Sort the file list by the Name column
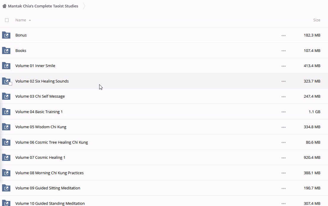The width and height of the screenshot is (328, 206). tap(21, 20)
